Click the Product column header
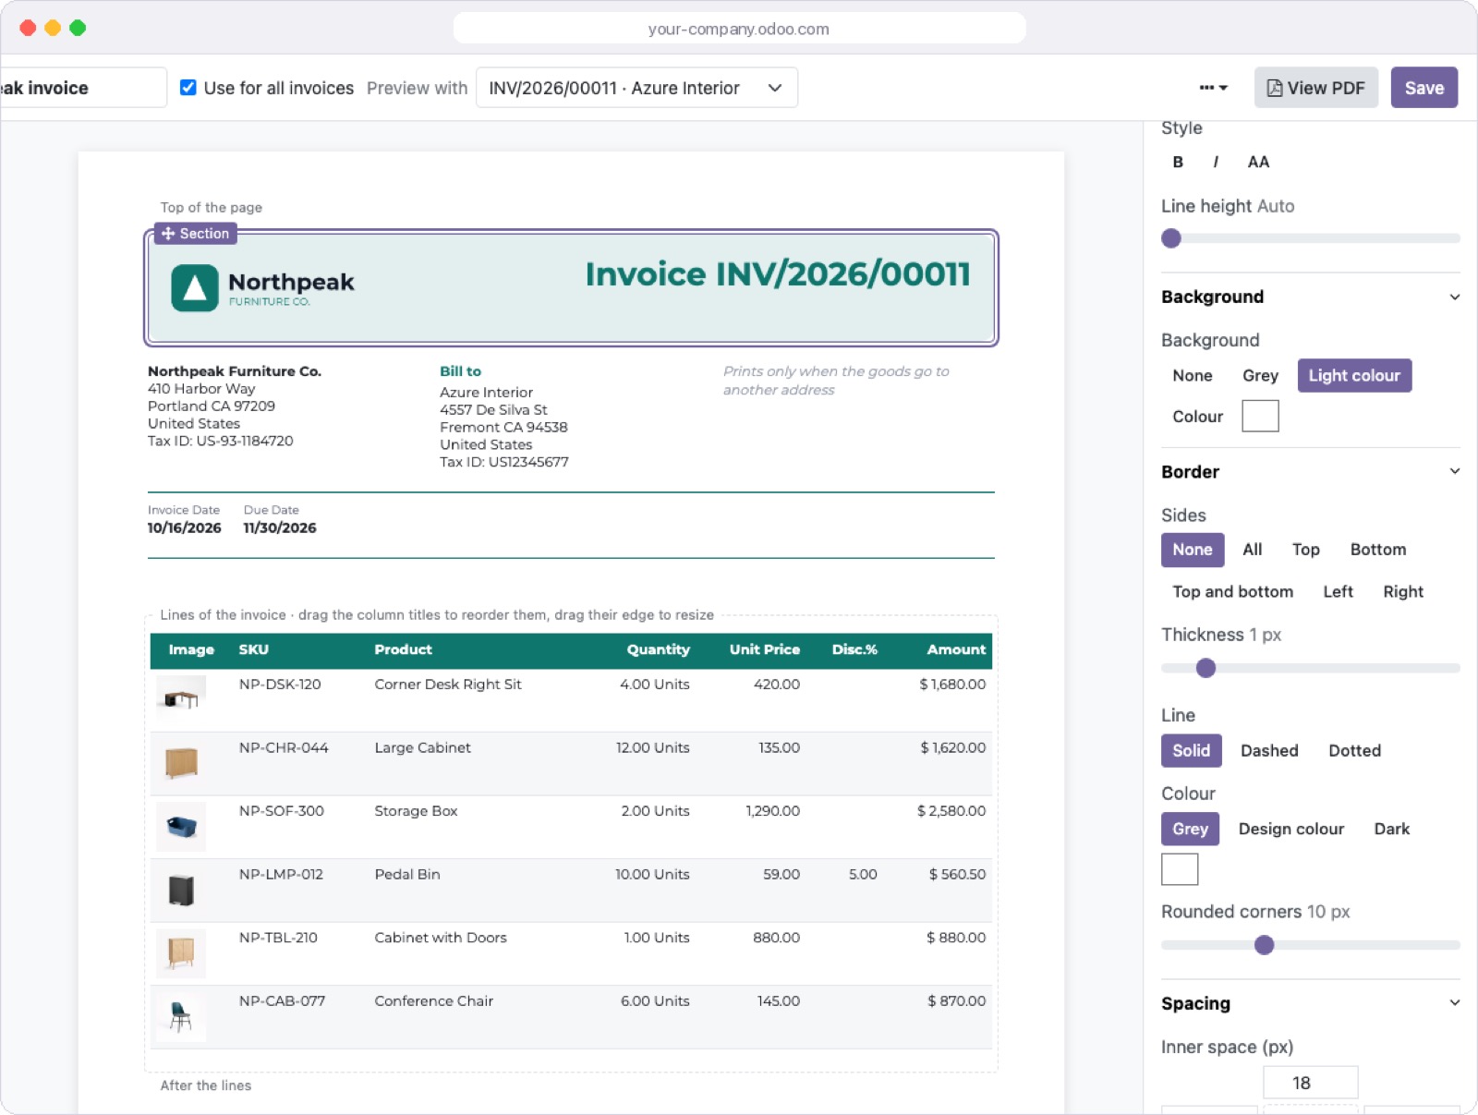 pyautogui.click(x=403, y=650)
